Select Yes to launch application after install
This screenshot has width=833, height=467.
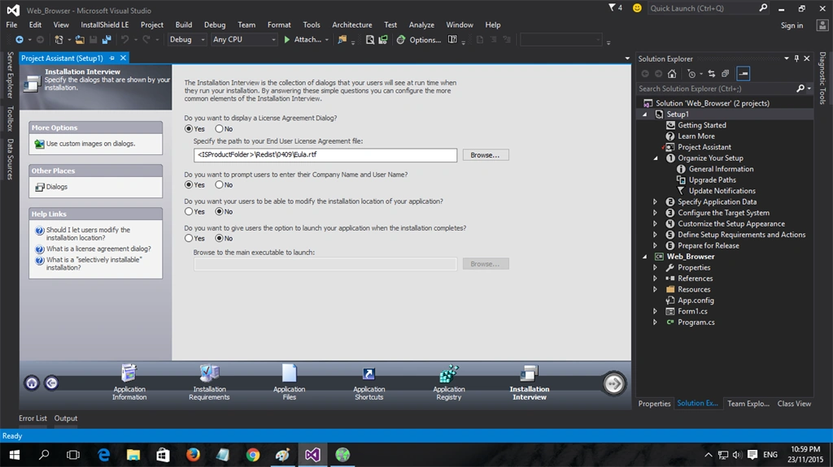click(x=189, y=238)
